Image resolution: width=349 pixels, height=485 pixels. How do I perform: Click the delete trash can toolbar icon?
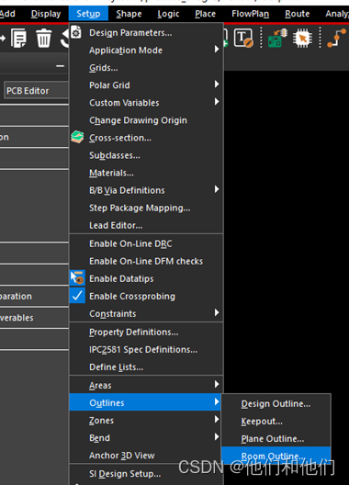tap(44, 38)
